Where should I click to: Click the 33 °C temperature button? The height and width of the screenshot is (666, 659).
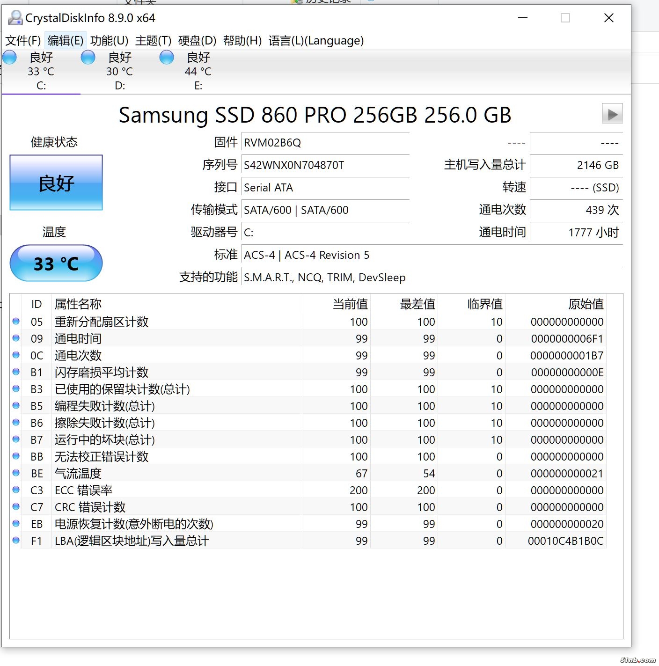tap(56, 263)
